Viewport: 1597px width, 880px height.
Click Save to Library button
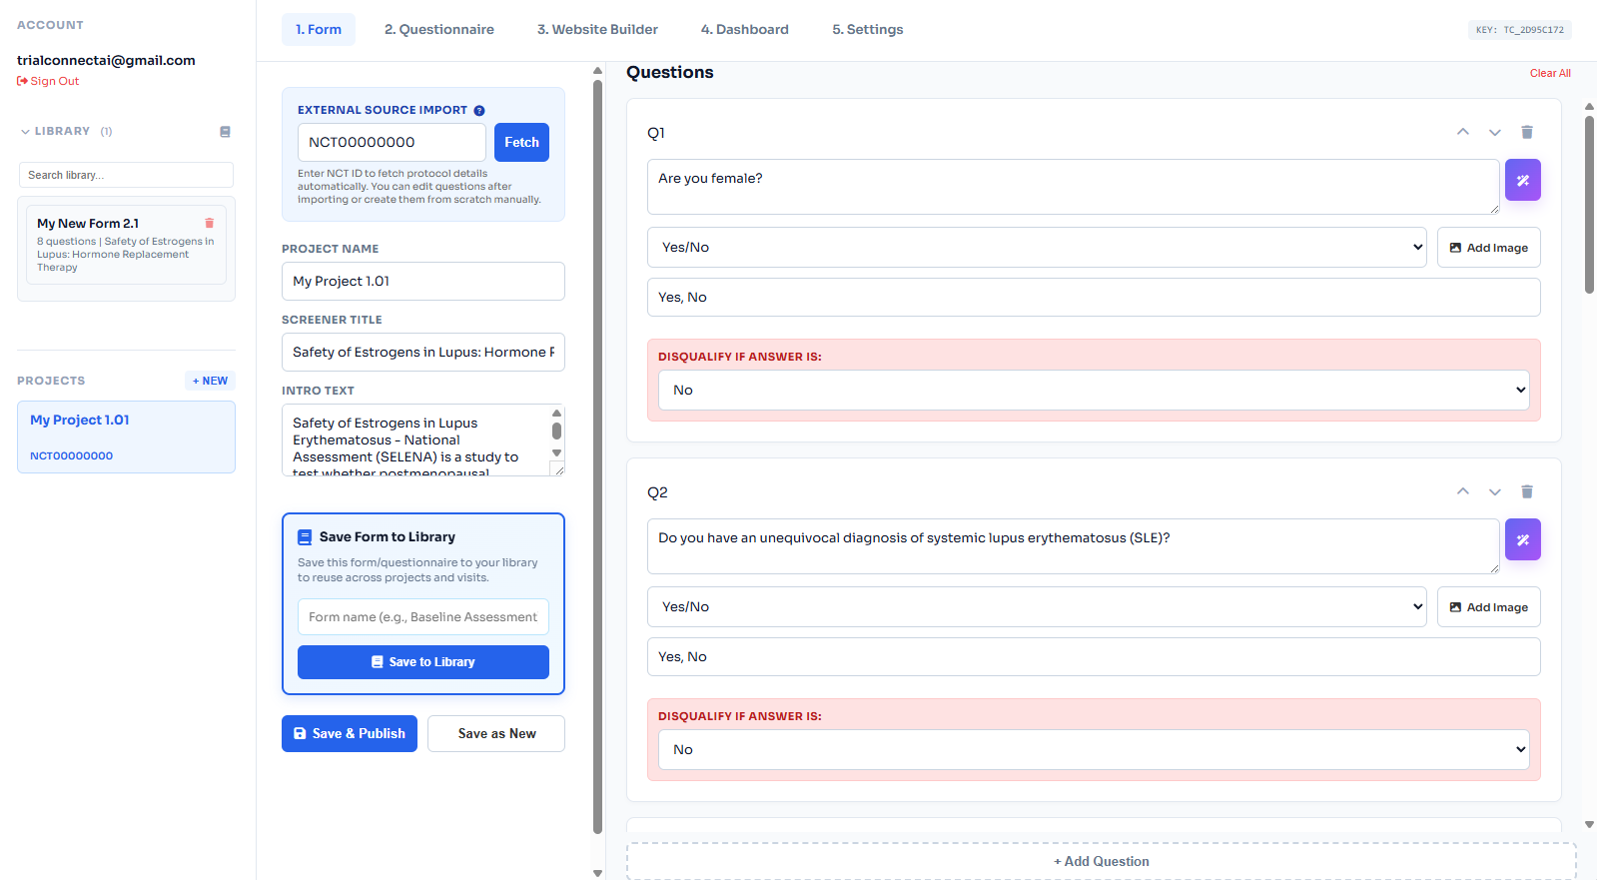pos(423,662)
